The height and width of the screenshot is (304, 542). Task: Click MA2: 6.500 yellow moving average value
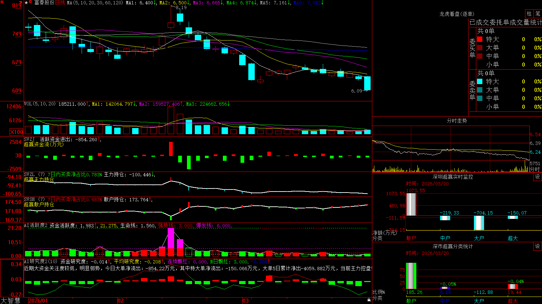click(x=174, y=3)
